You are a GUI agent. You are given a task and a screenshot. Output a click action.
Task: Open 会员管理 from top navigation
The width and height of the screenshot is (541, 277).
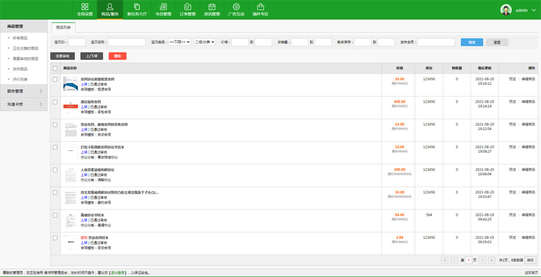pos(163,7)
